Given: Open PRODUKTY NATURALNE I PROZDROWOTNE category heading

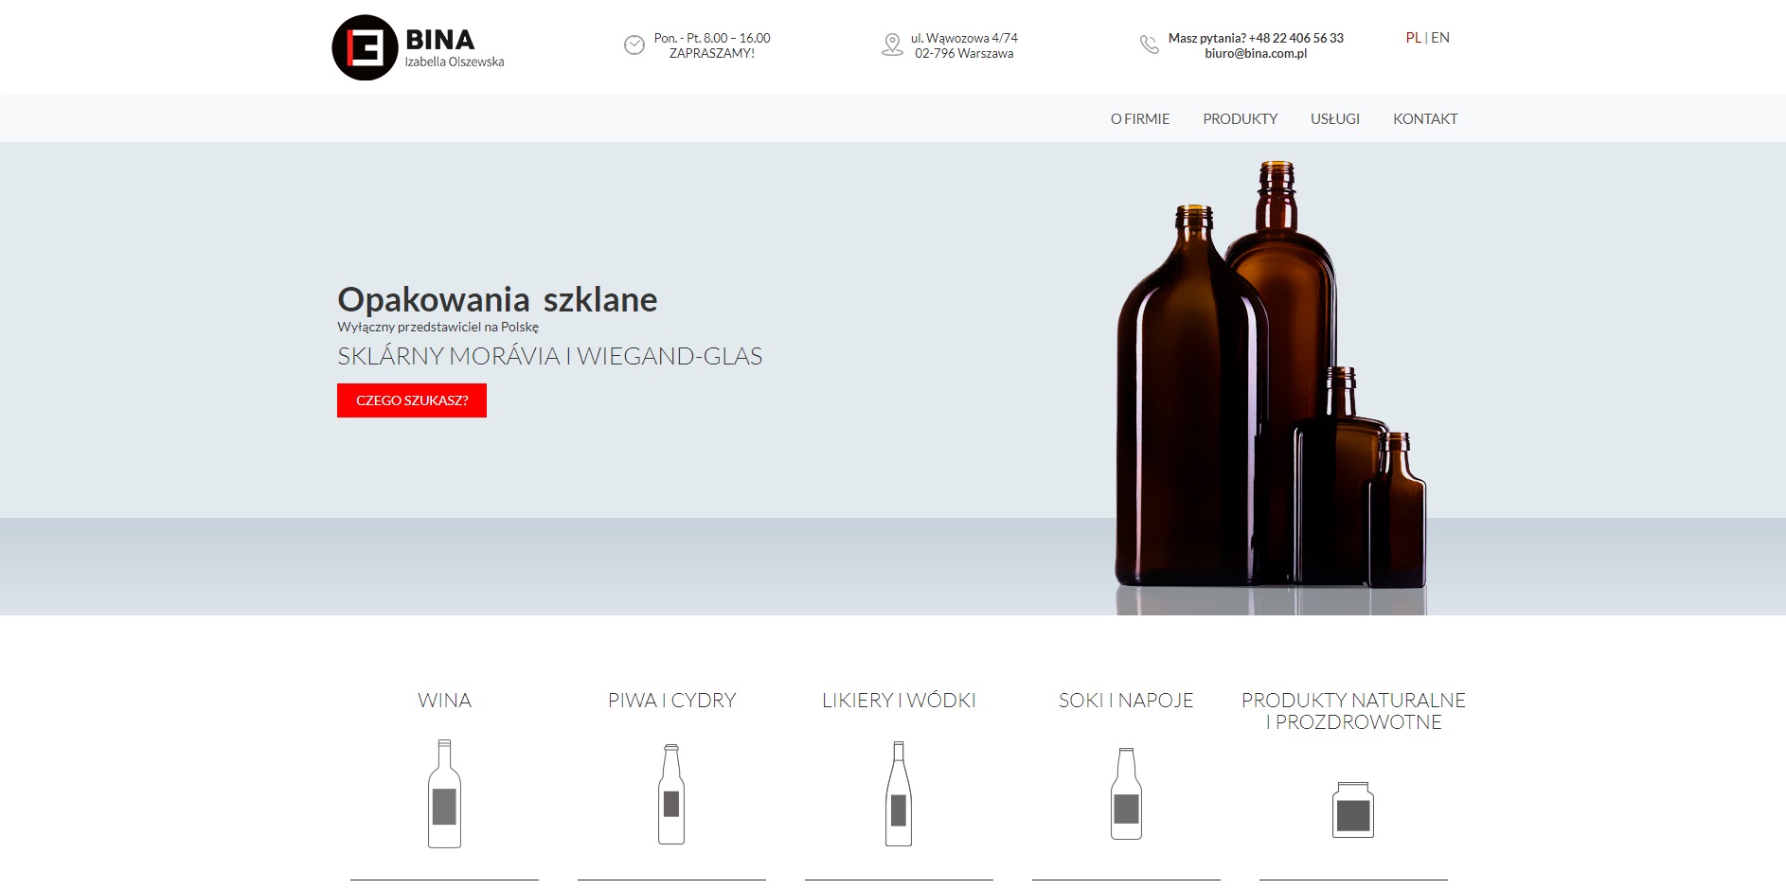Looking at the screenshot, I should (1353, 711).
